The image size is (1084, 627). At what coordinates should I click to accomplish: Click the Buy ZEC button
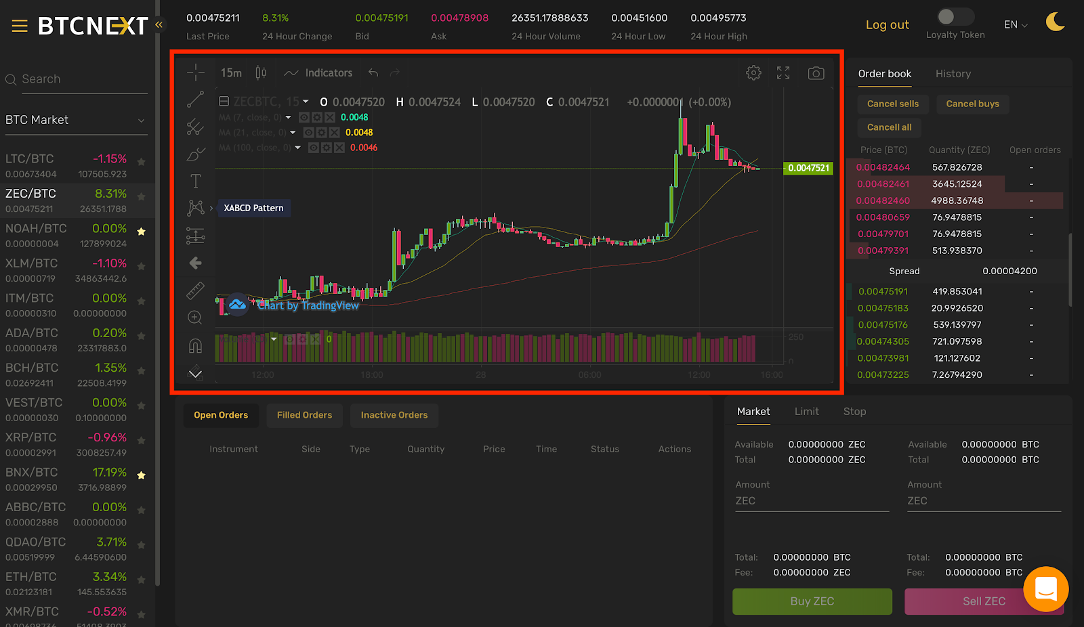(812, 601)
